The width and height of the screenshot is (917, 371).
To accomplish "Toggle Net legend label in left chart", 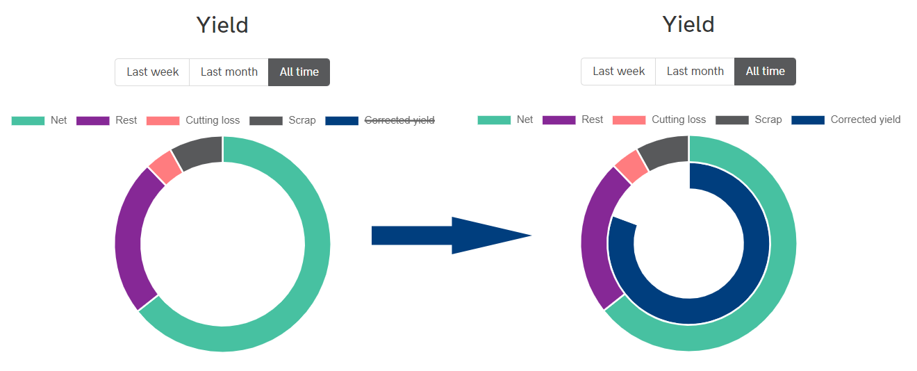I will coord(59,120).
